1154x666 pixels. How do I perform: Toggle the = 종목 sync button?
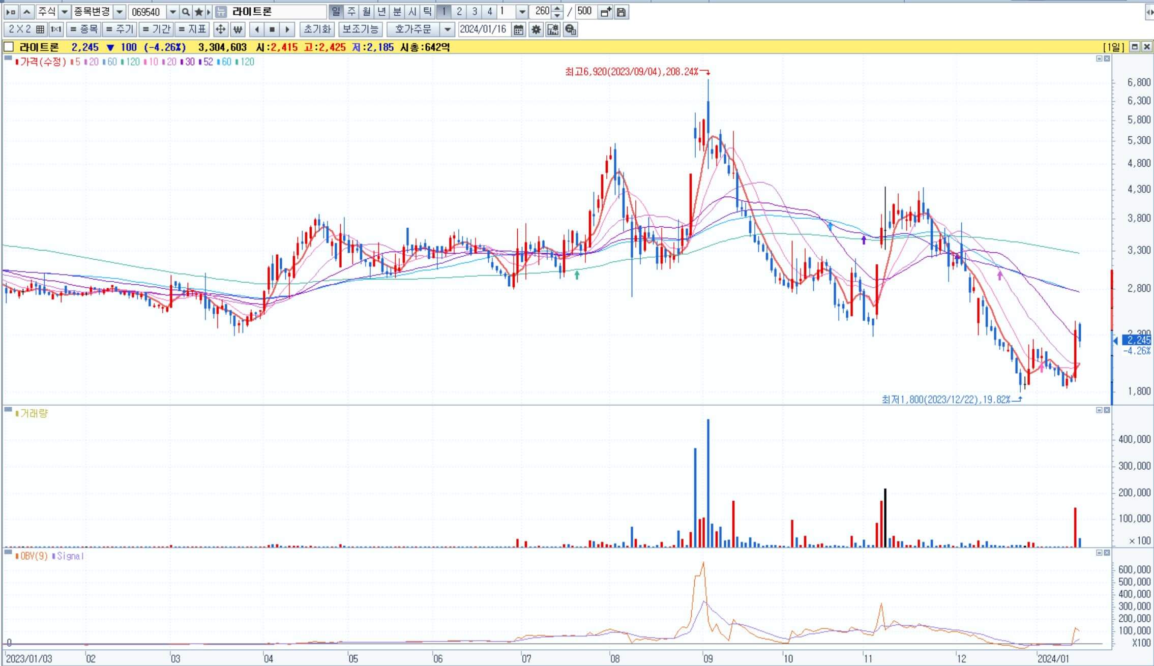pos(84,29)
